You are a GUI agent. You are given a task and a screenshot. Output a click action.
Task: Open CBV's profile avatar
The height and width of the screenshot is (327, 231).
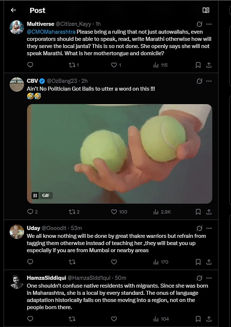click(17, 85)
